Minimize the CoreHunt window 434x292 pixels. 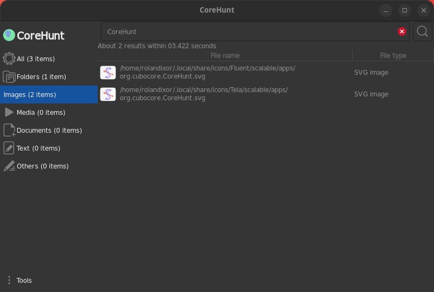pyautogui.click(x=386, y=10)
